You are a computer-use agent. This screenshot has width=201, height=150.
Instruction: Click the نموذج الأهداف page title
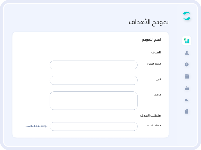coord(149,22)
